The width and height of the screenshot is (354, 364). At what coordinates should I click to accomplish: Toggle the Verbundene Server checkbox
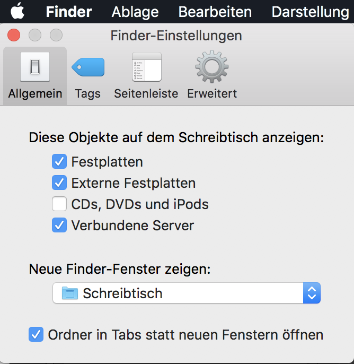click(x=59, y=225)
